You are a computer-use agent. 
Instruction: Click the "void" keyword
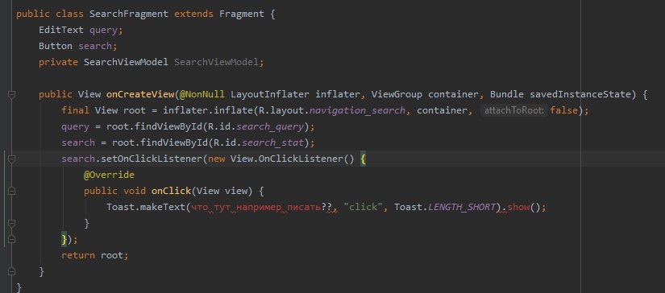pos(135,191)
